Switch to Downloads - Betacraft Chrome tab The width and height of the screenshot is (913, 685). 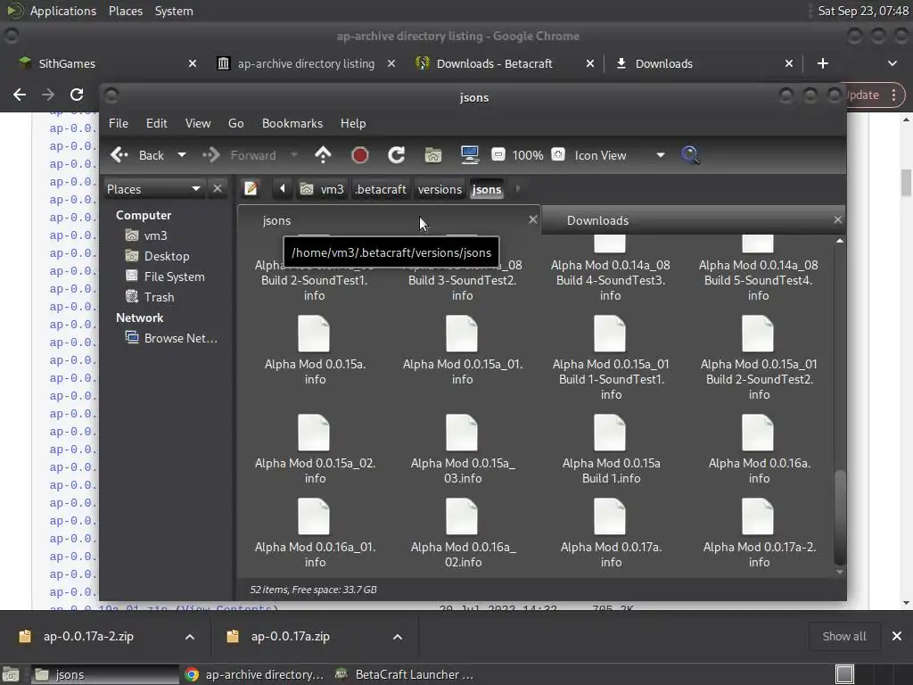click(x=506, y=63)
